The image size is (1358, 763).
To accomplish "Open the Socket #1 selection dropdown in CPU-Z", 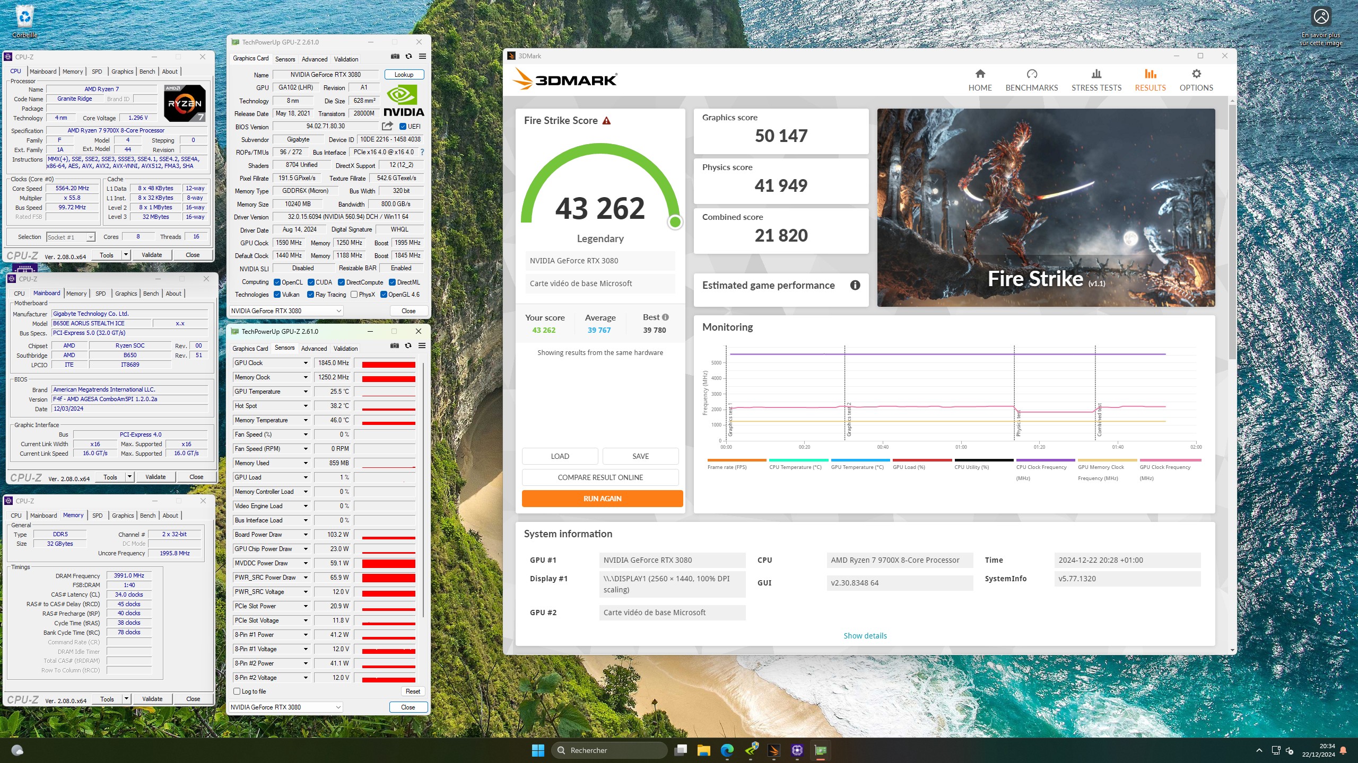I will click(71, 237).
